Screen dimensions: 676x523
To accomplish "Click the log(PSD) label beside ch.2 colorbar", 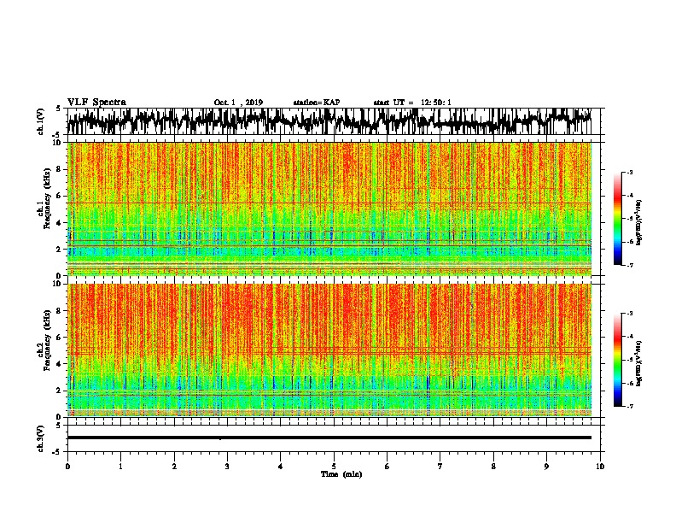I will (638, 363).
